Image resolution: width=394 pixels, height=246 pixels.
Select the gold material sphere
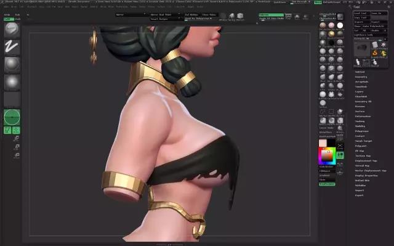[x=331, y=34]
